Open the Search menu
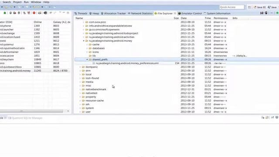 [7, 2]
